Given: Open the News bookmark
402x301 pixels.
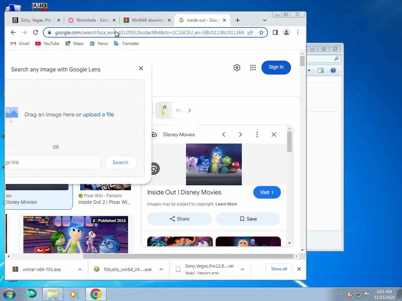Looking at the screenshot, I should point(99,44).
